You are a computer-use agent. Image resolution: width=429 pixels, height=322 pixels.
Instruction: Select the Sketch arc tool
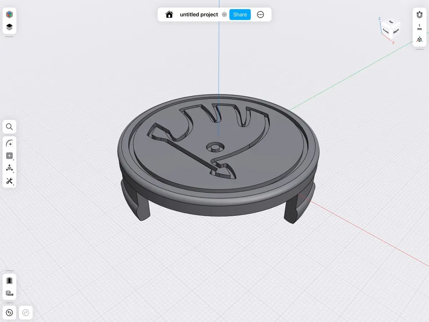(10, 143)
